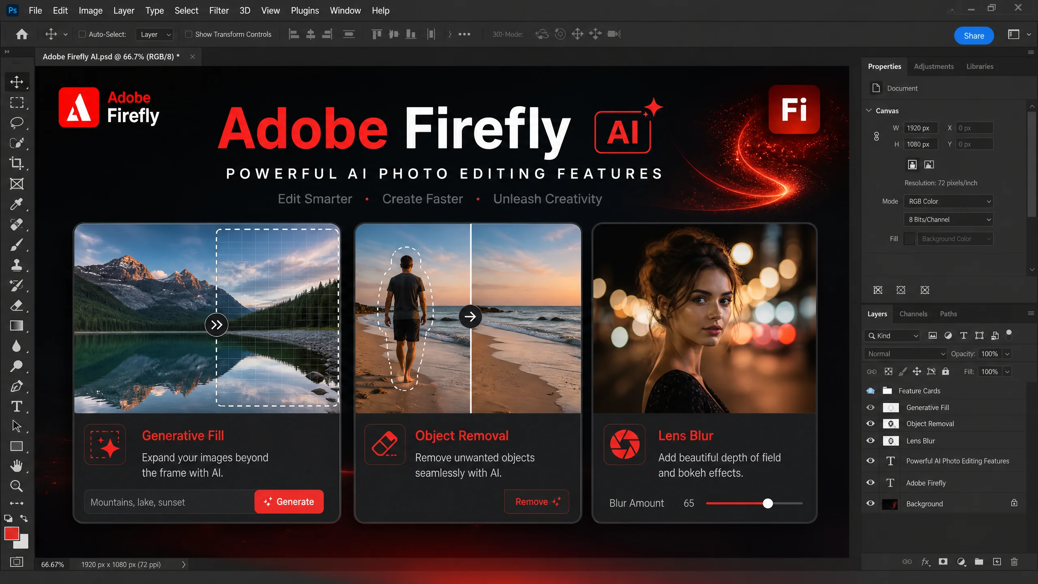This screenshot has width=1038, height=584.
Task: Select the Crop tool
Action: pyautogui.click(x=17, y=163)
